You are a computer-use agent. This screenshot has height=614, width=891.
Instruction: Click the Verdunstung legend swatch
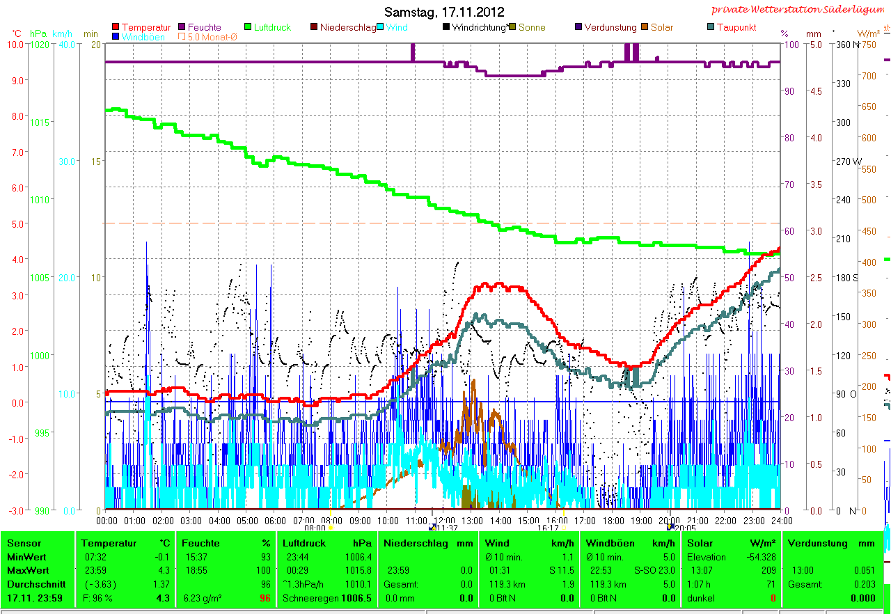point(578,27)
